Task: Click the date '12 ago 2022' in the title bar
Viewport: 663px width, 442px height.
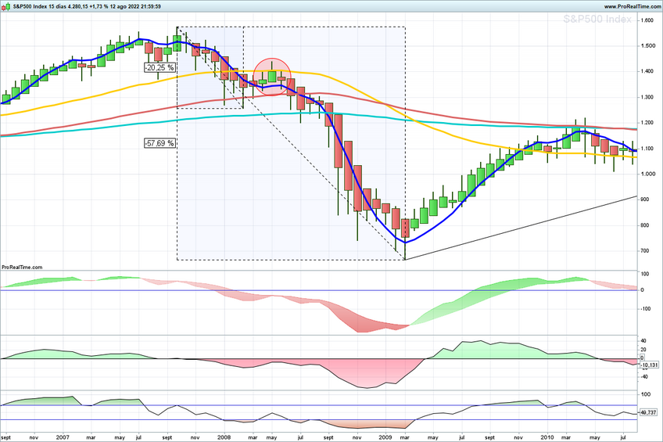Action: coord(124,6)
